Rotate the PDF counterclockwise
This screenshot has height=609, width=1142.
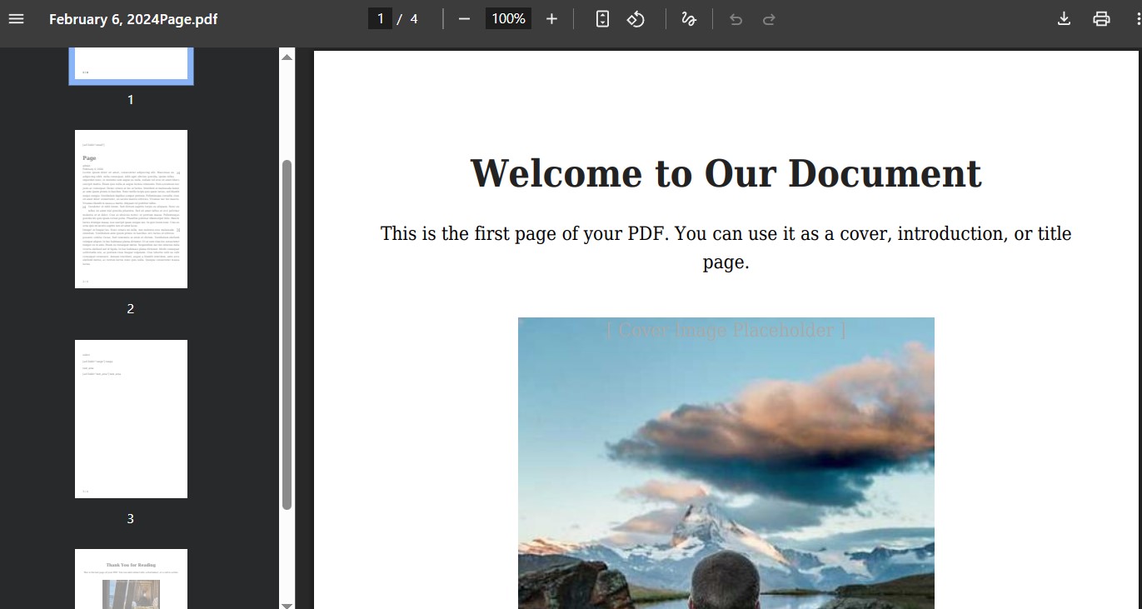tap(636, 18)
